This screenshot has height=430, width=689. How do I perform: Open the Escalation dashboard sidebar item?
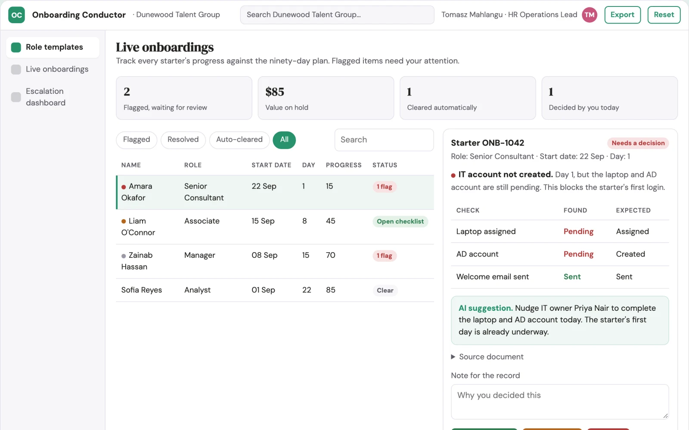coord(53,97)
